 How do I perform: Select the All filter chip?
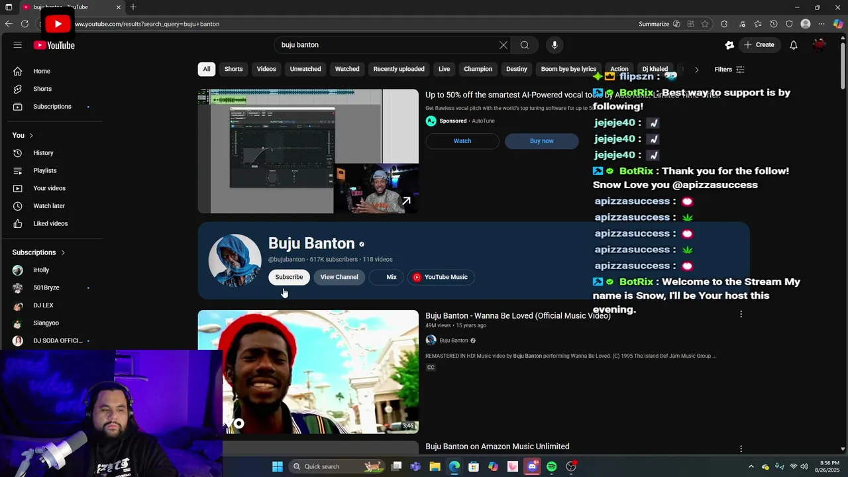(x=207, y=69)
